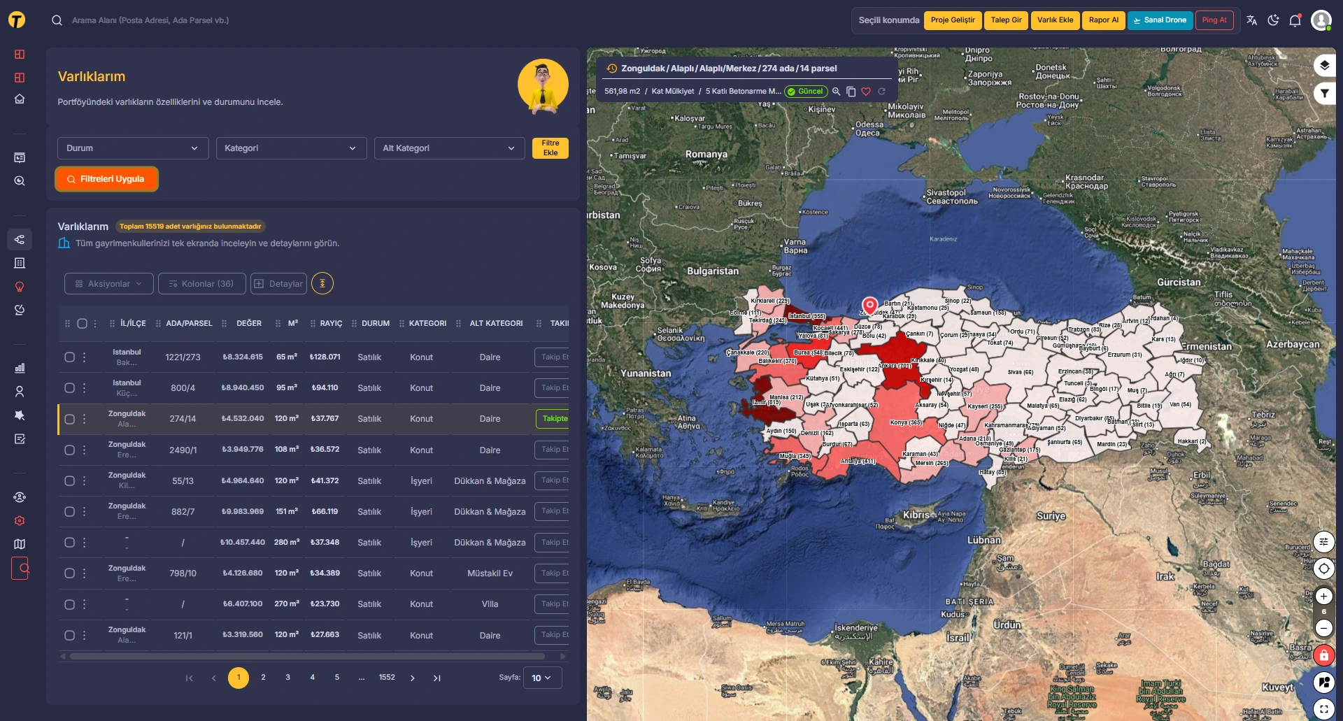Check the row for parcel 800/4
Image resolution: width=1343 pixels, height=721 pixels.
click(69, 388)
